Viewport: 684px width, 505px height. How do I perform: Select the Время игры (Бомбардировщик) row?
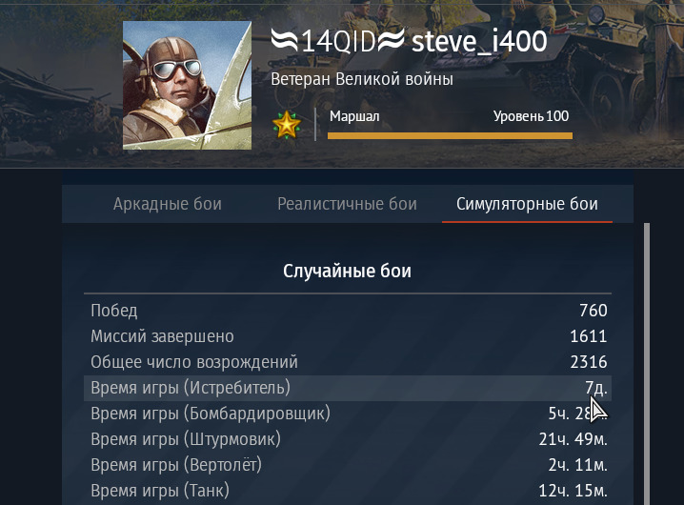(348, 414)
